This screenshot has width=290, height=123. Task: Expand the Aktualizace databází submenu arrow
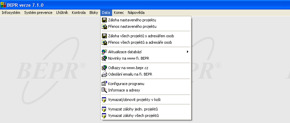click(188, 52)
